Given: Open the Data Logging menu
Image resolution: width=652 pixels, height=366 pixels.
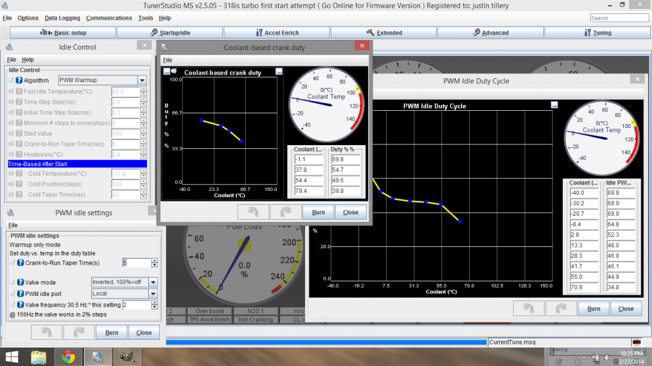Looking at the screenshot, I should pos(62,18).
